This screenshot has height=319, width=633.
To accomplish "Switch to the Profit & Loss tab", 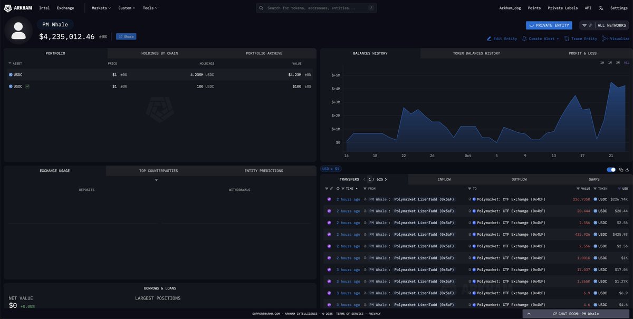I will pos(582,53).
